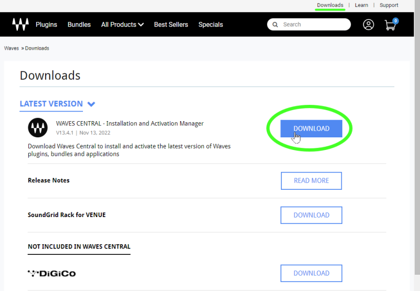This screenshot has height=291, width=420.
Task: Open the shopping cart icon
Action: click(390, 25)
